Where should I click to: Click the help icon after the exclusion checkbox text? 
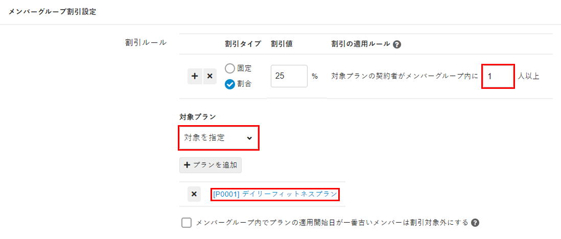click(x=475, y=223)
